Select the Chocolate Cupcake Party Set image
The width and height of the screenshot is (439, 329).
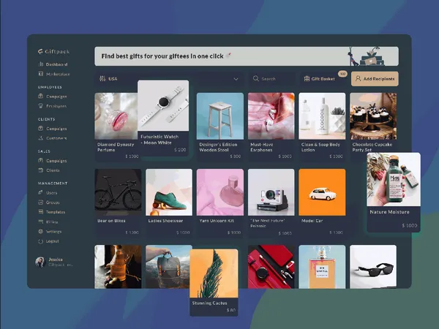pos(373,116)
